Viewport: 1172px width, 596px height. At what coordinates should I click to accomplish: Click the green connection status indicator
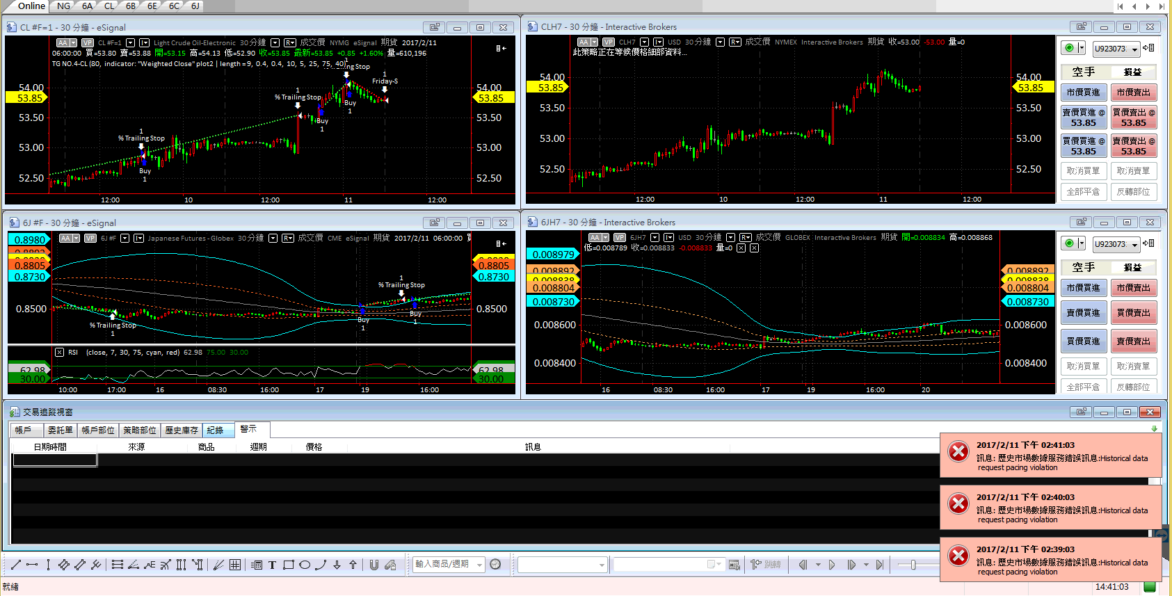tap(1149, 586)
